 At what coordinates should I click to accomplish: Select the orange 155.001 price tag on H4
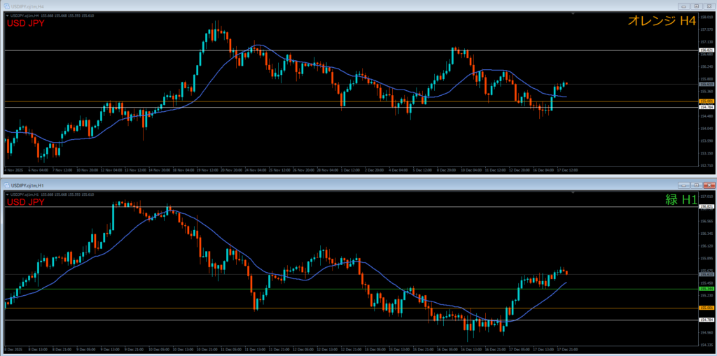click(706, 101)
